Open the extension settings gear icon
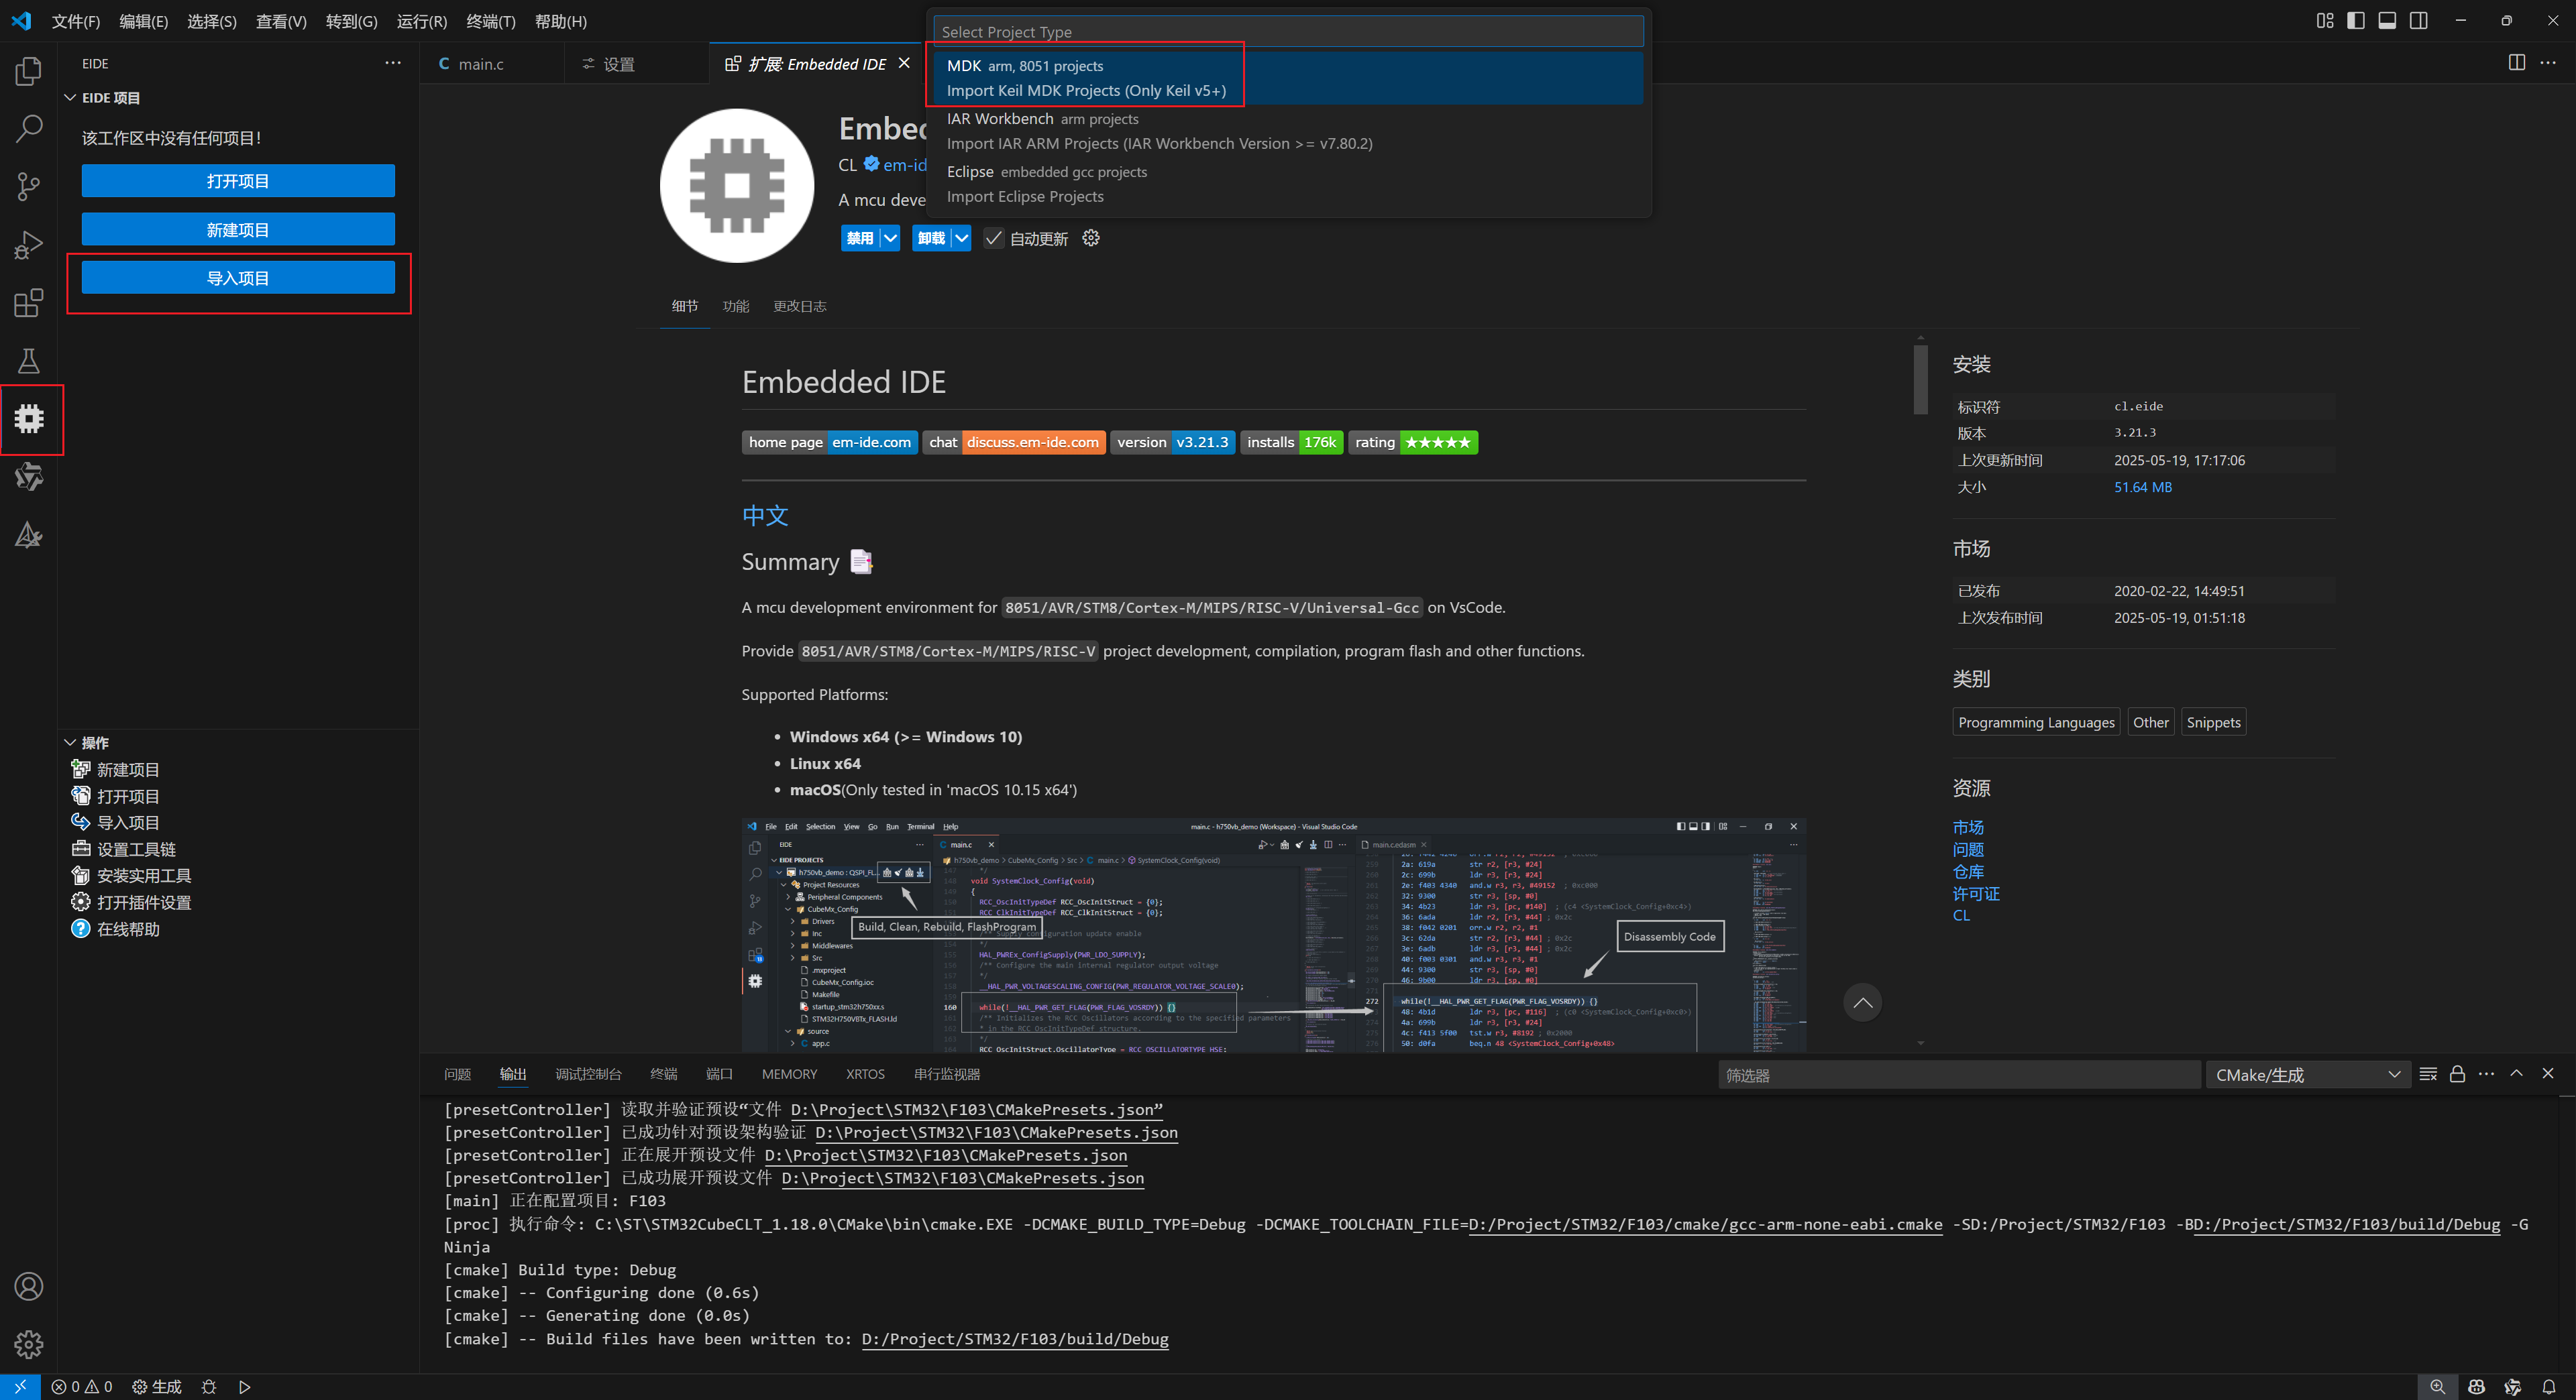 1091,238
